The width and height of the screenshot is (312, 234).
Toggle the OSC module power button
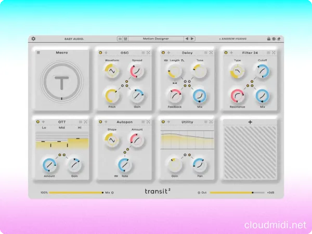tap(100, 53)
